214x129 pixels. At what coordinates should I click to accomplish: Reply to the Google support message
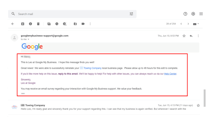(x=191, y=36)
